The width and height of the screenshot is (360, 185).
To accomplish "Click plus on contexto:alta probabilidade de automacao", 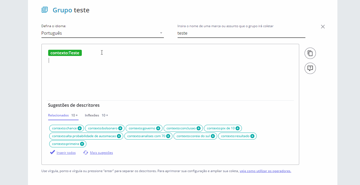I will pos(119,136).
